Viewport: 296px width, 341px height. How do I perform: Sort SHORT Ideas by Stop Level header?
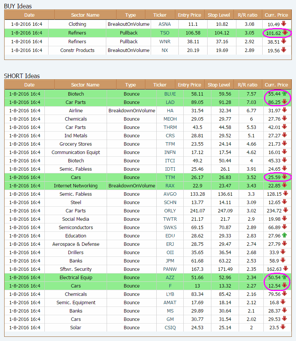point(219,85)
